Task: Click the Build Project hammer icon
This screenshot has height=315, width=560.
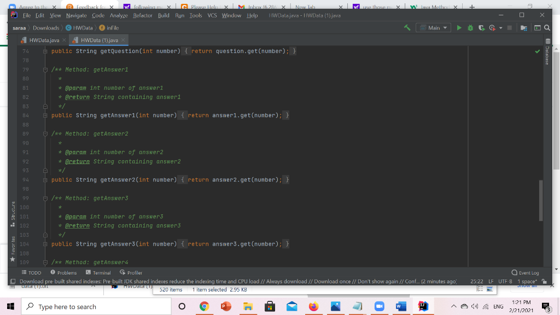Action: [407, 27]
